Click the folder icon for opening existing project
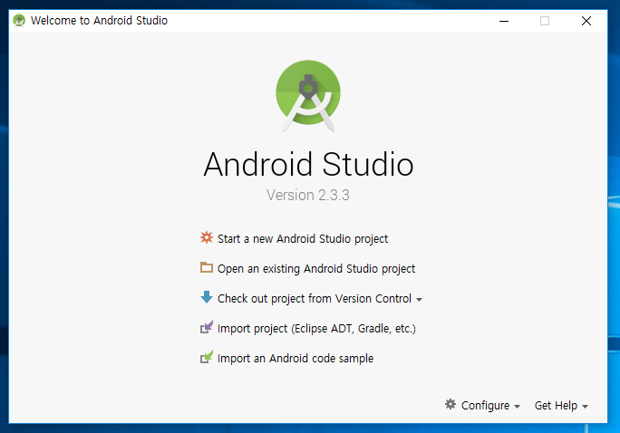This screenshot has width=620, height=433. tap(207, 267)
